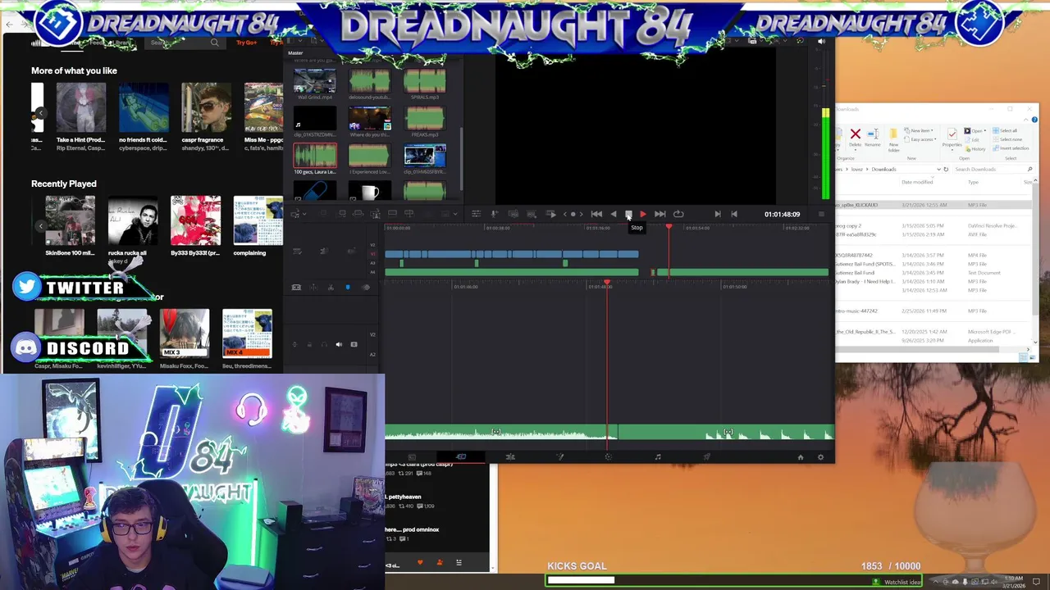Click the speaker volume icon above the meters
1050x590 pixels.
tap(821, 41)
